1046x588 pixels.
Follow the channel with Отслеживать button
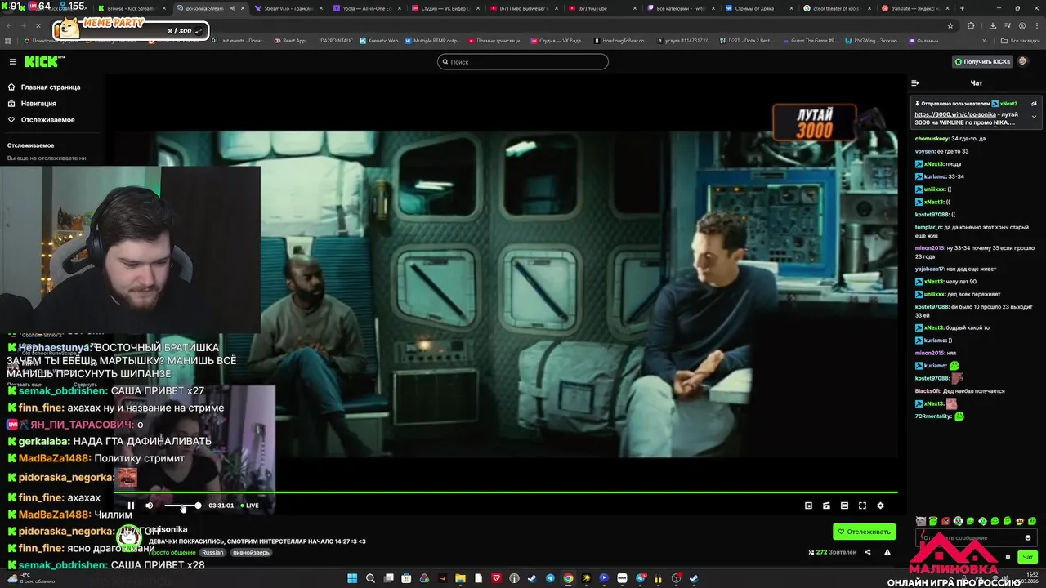point(864,532)
